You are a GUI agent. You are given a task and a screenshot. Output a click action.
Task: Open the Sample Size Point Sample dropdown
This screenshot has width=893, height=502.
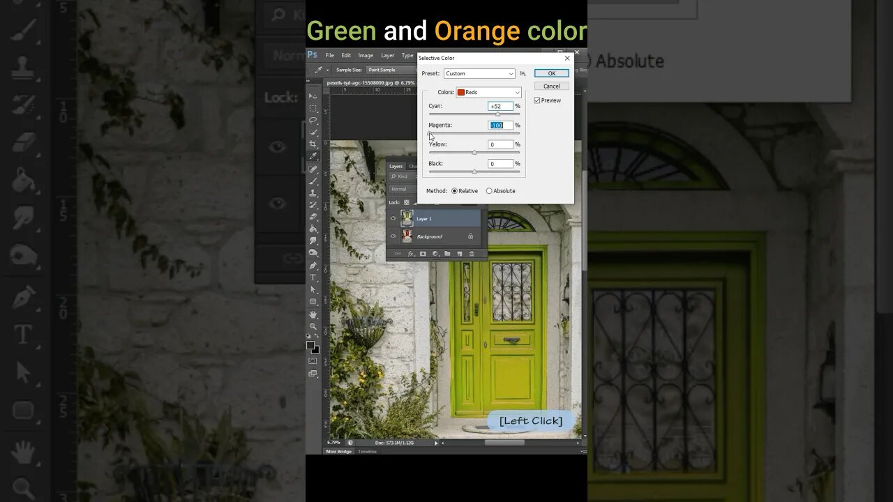(391, 70)
